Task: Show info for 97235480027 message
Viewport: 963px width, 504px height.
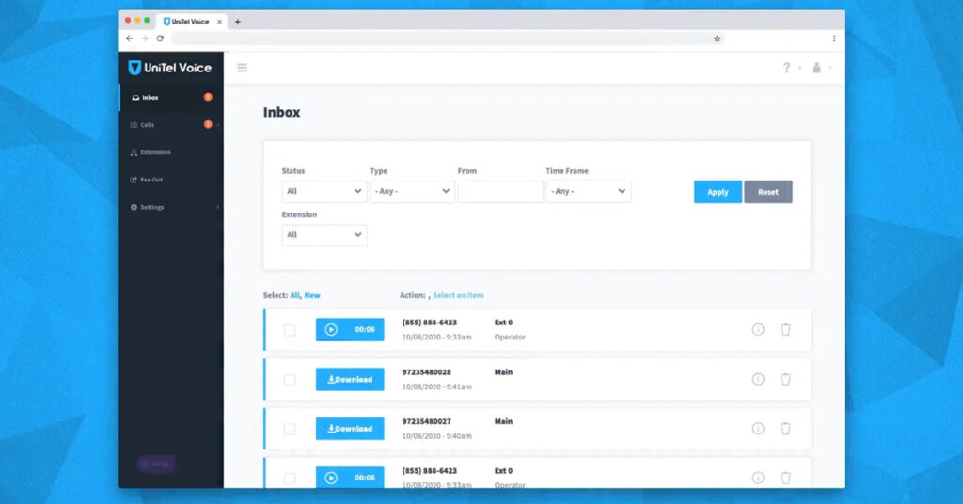Action: pyautogui.click(x=758, y=428)
